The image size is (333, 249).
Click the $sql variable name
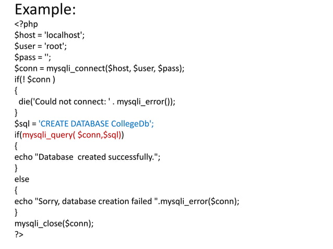22,124
